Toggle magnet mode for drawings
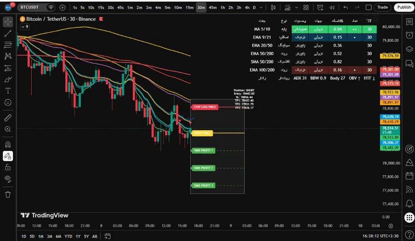415x241 pixels. (8, 144)
